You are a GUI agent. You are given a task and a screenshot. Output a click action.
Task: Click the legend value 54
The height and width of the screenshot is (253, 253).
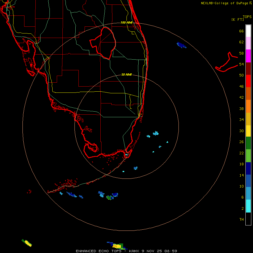tap(241, 64)
